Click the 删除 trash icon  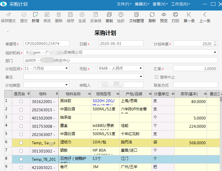pos(58,14)
